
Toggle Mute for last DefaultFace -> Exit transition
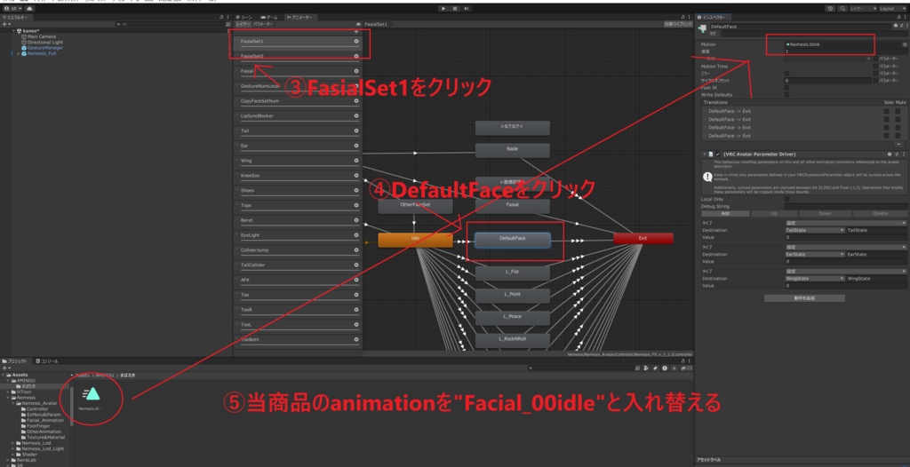pyautogui.click(x=898, y=135)
